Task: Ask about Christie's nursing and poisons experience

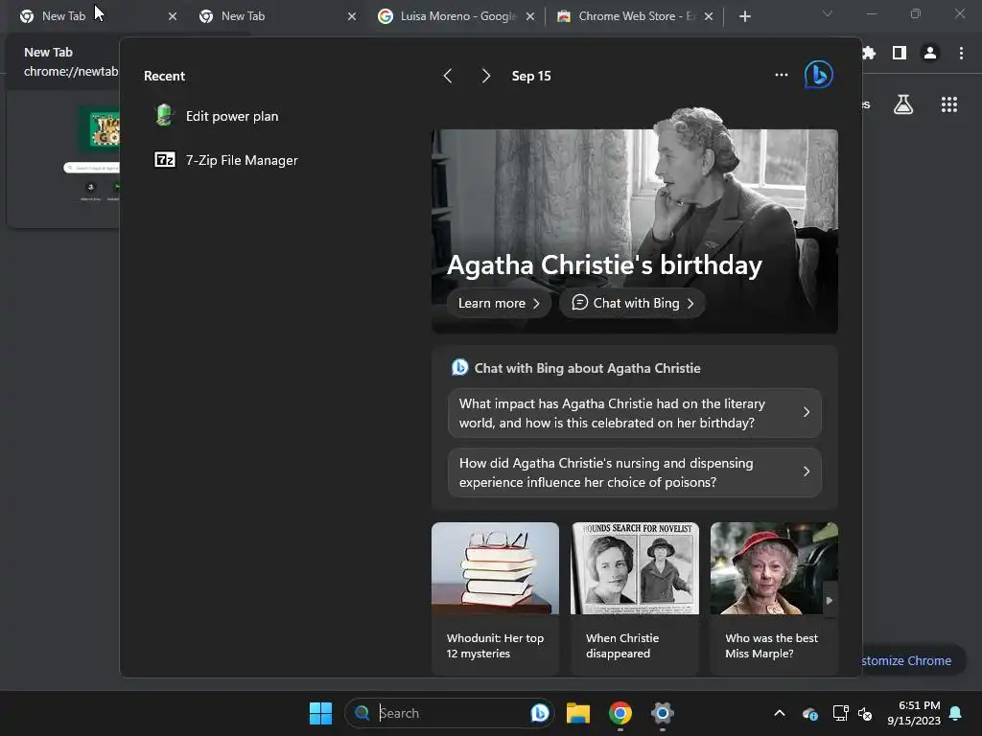Action: (635, 472)
